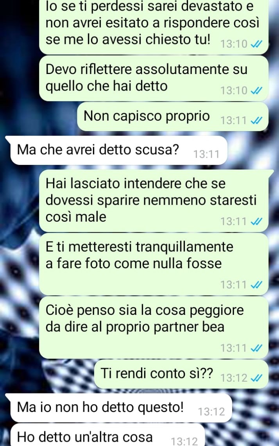Tap read ticks on 'Hai lasciato intendere' message
This screenshot has width=279, height=446.
coord(256,222)
